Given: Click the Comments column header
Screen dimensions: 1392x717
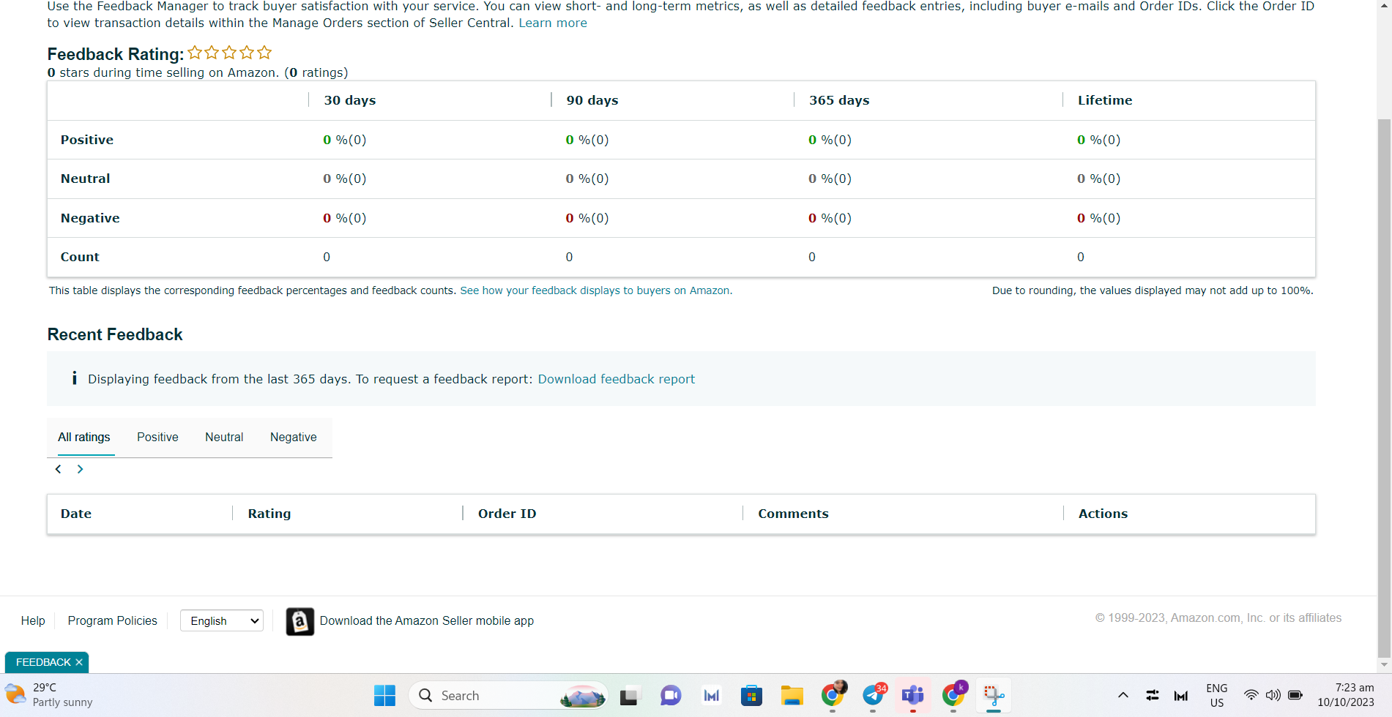Looking at the screenshot, I should pyautogui.click(x=794, y=514).
